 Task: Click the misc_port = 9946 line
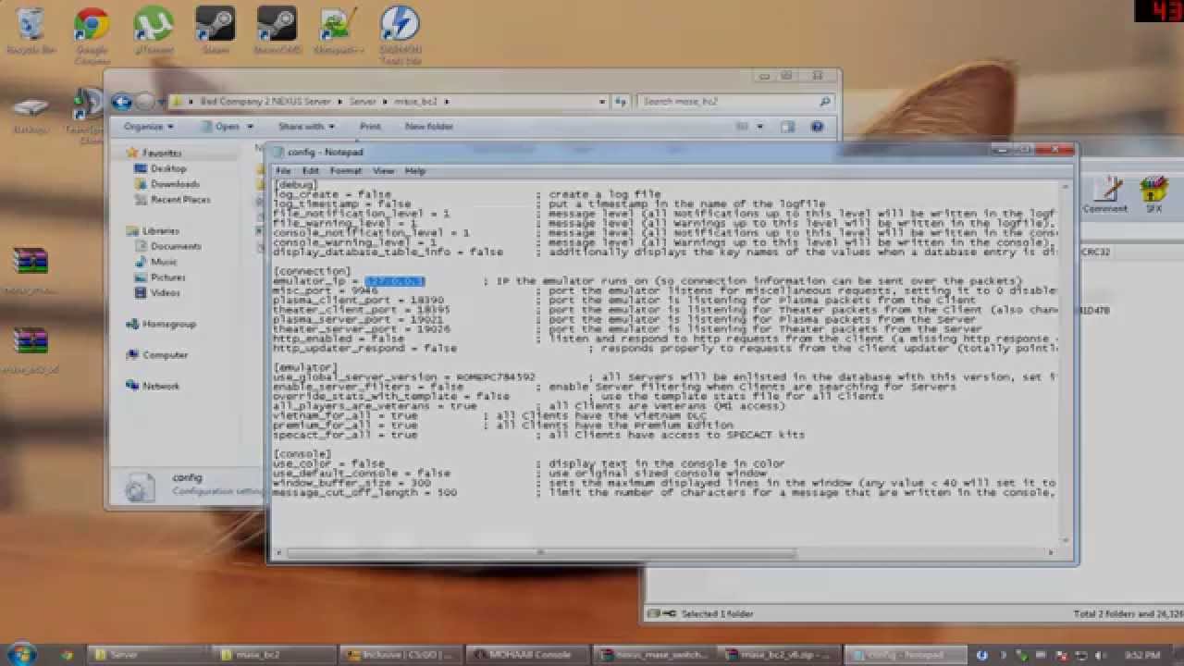pos(326,290)
